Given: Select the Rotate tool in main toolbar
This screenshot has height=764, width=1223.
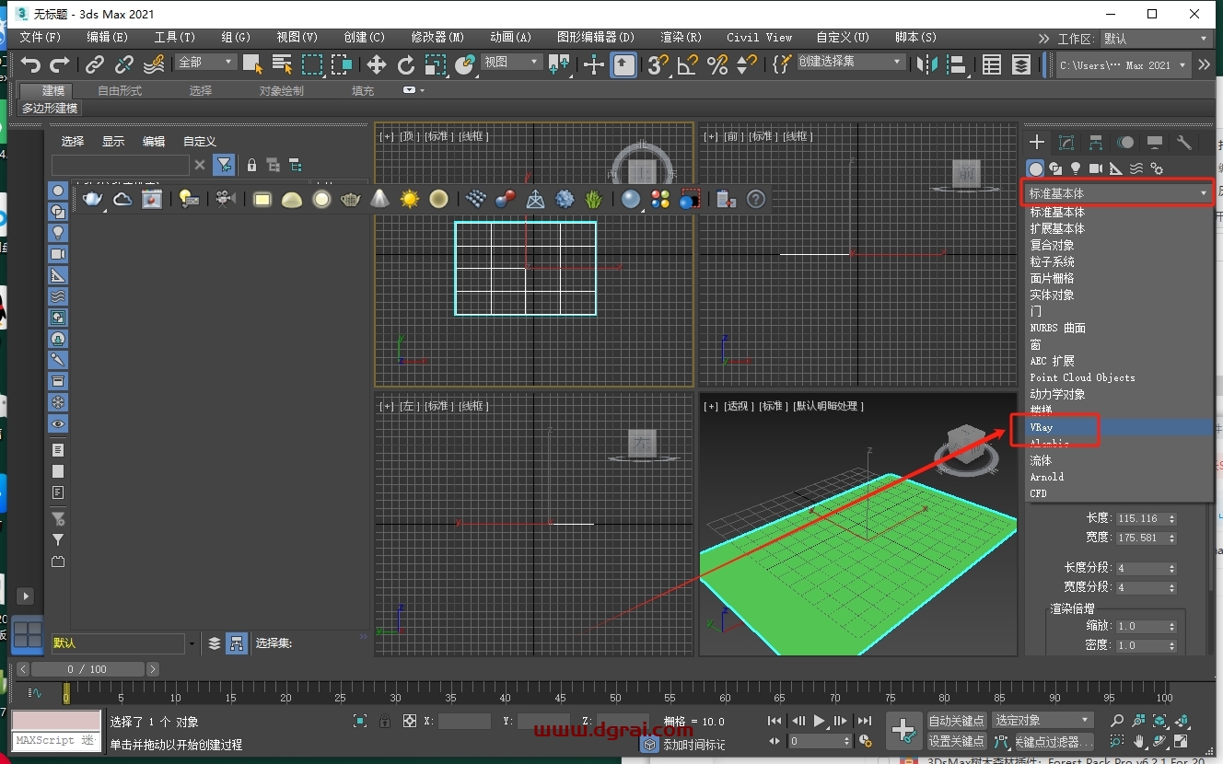Looking at the screenshot, I should 407,65.
